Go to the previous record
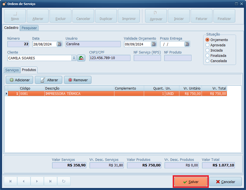Screen dimensions: 246x190 24,181
